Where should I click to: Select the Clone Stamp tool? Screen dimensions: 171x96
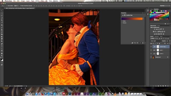point(2,30)
